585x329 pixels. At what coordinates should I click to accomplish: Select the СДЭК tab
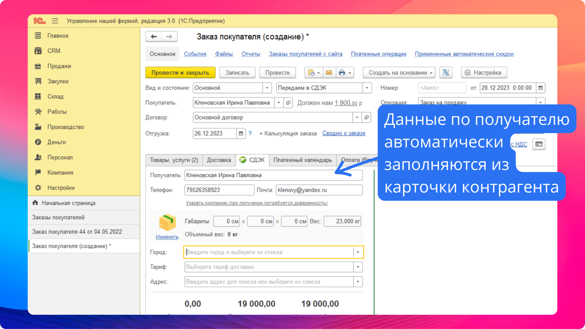tap(252, 160)
